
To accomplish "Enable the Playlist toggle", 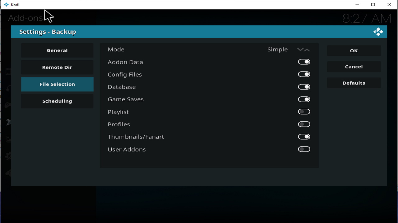I will (304, 112).
